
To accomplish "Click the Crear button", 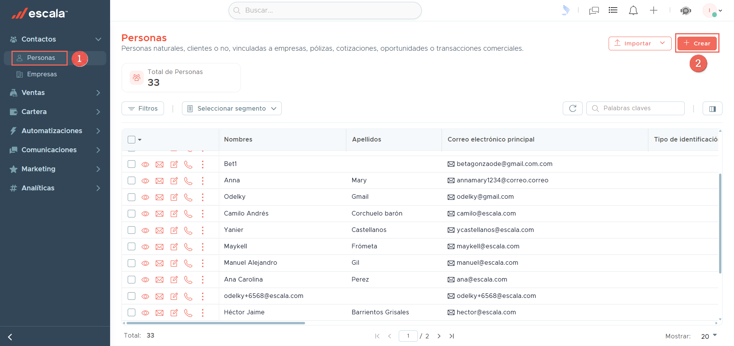I will click(x=697, y=43).
